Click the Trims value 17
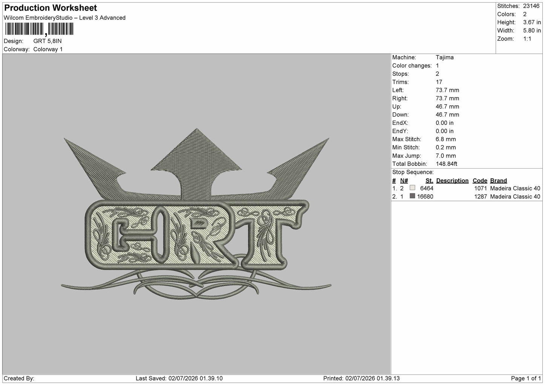The image size is (545, 385). pos(439,82)
